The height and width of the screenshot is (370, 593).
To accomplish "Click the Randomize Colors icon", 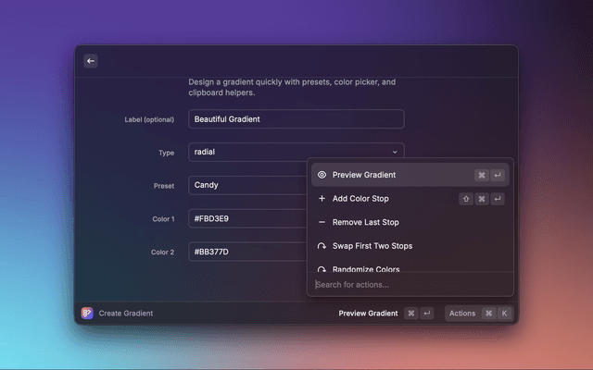I will [x=322, y=269].
